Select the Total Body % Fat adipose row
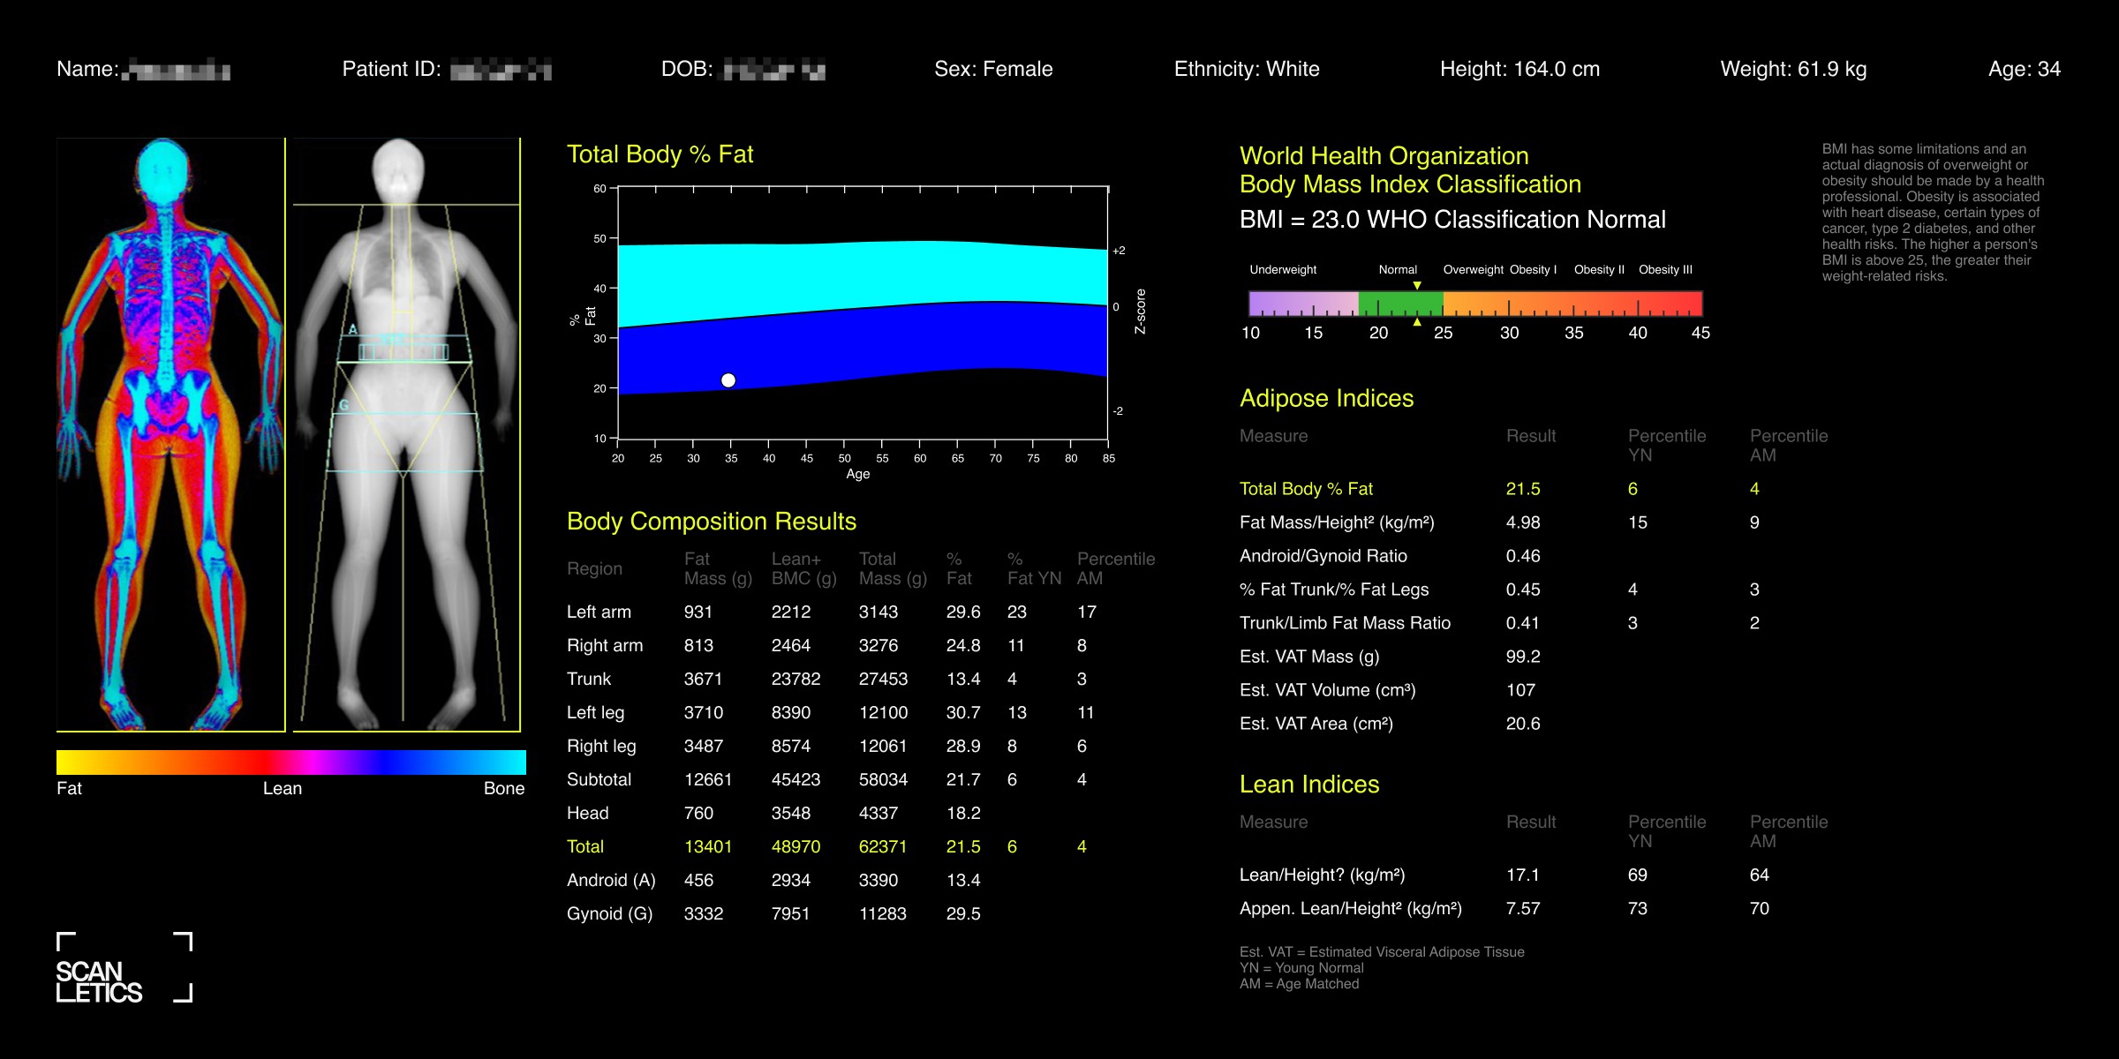The height and width of the screenshot is (1059, 2119). (x=1306, y=489)
